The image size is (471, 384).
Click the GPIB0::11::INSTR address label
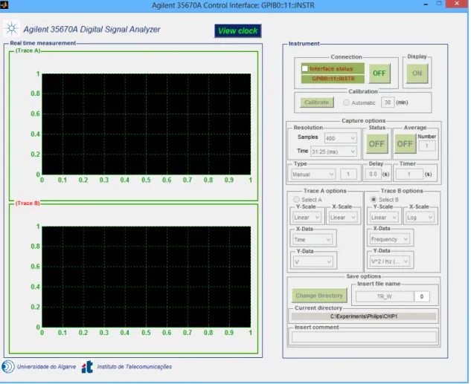333,79
